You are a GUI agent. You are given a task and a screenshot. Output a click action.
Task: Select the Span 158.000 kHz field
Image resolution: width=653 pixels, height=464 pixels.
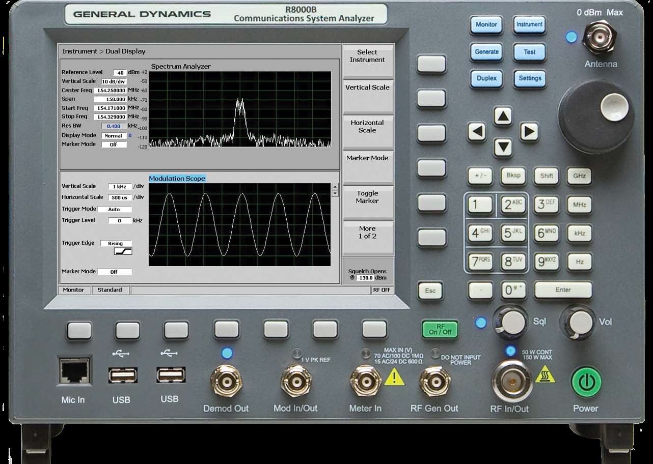pyautogui.click(x=110, y=99)
